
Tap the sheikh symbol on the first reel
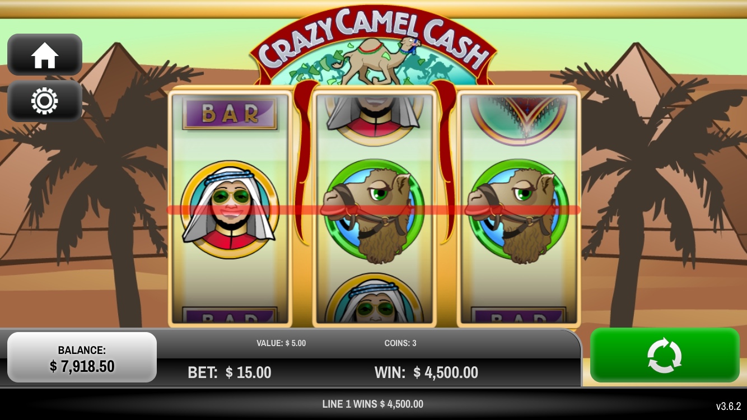pyautogui.click(x=230, y=210)
